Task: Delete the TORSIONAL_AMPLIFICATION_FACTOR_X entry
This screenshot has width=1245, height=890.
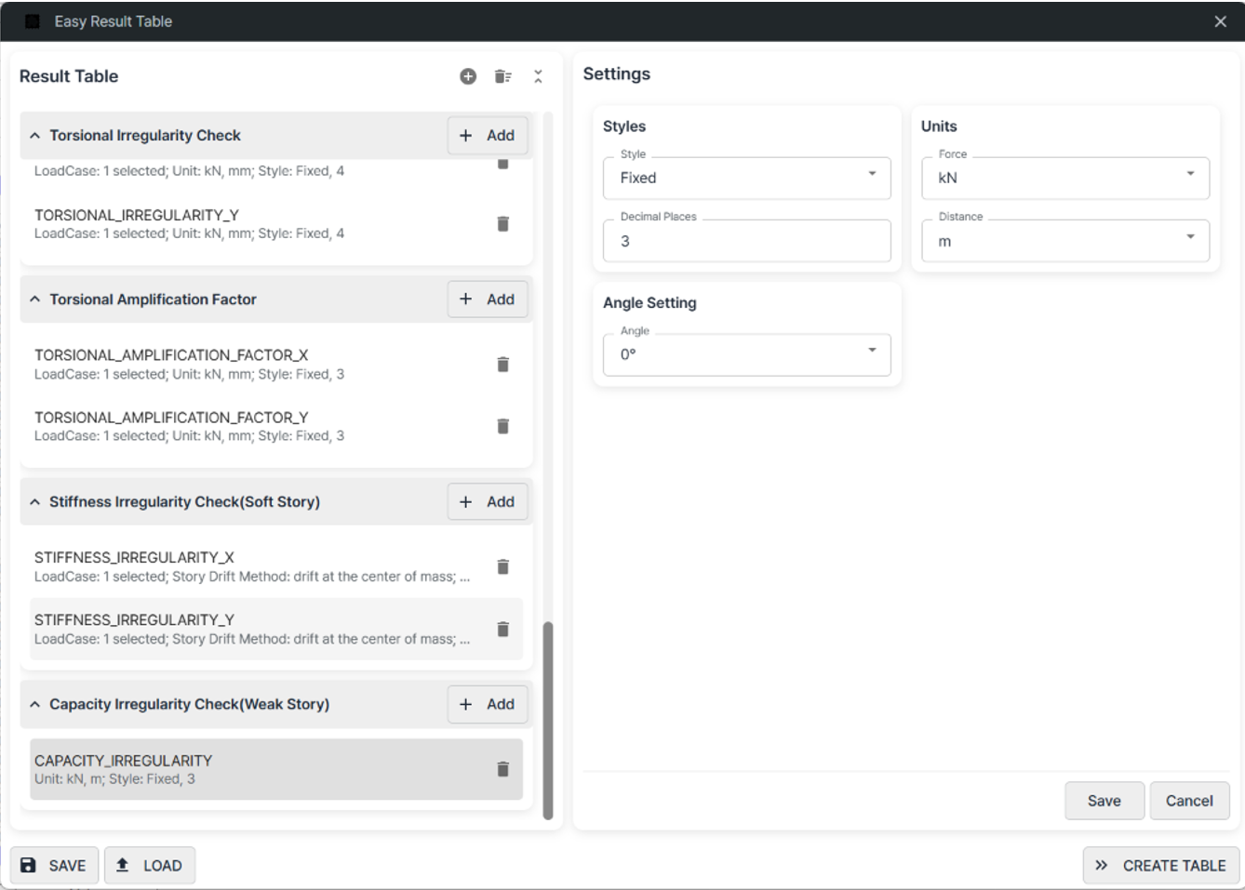Action: point(502,365)
